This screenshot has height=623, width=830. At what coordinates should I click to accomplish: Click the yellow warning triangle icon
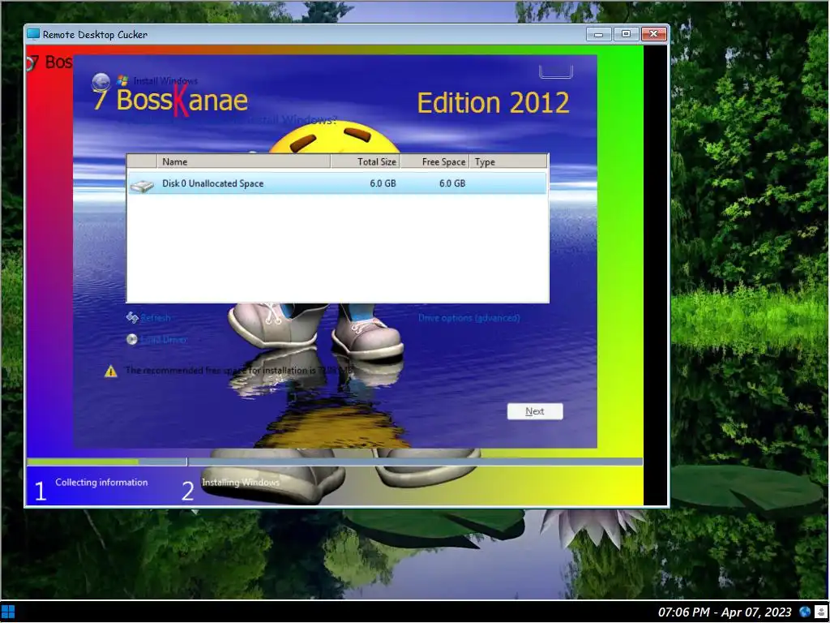pyautogui.click(x=110, y=371)
